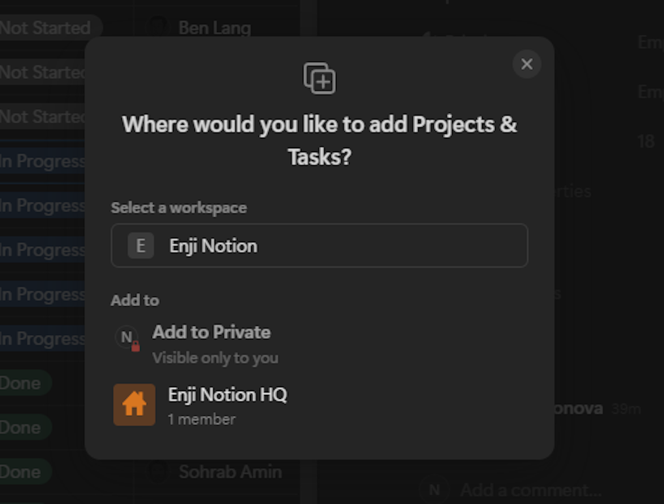The image size is (664, 504).
Task: Click the 1 member subtitle text
Action: [202, 419]
